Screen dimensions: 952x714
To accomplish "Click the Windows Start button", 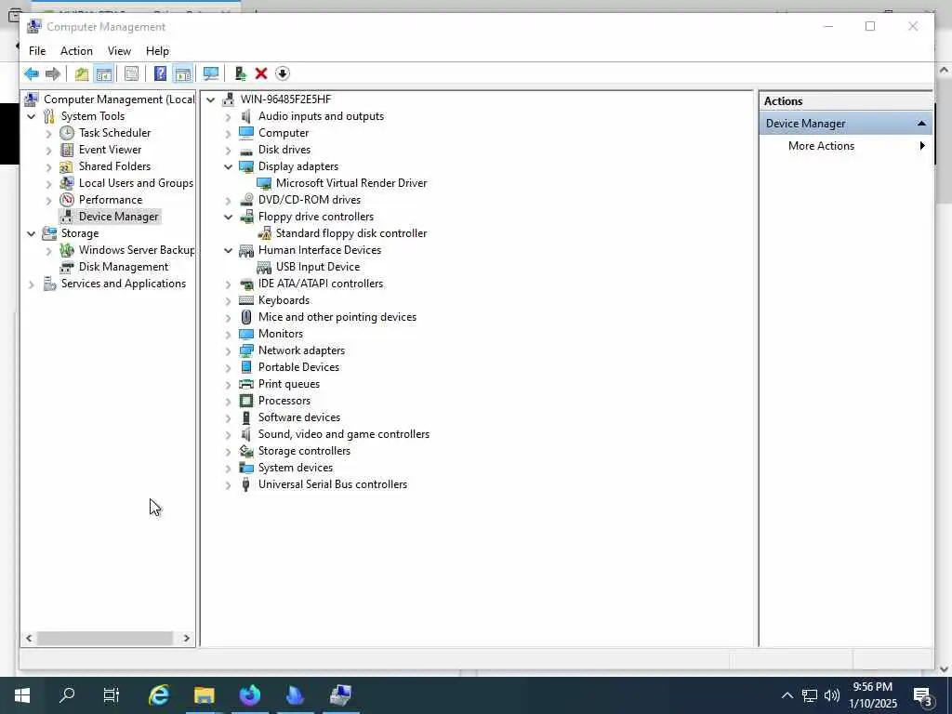I will [22, 695].
